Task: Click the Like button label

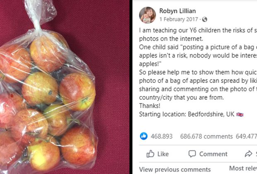Action: [x=163, y=154]
